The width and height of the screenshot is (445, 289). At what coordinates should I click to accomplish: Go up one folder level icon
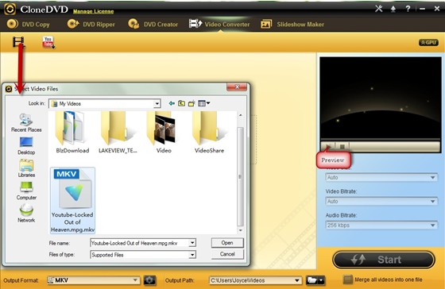point(181,103)
